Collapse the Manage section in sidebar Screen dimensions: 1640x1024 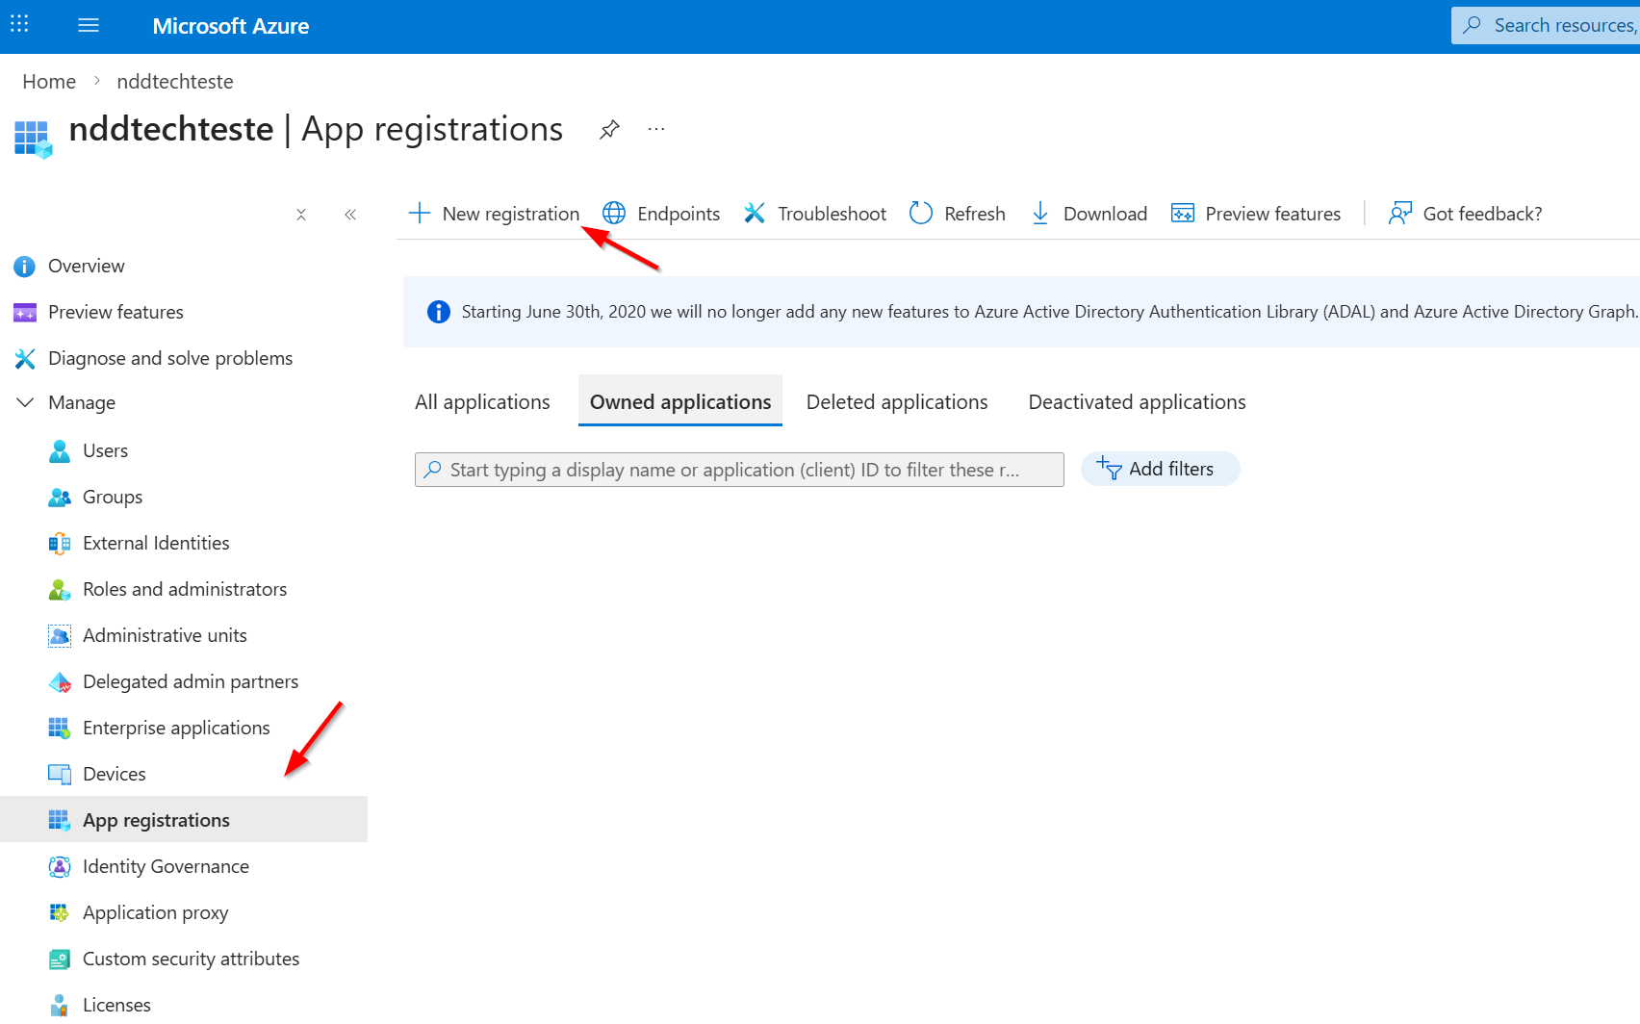26,402
